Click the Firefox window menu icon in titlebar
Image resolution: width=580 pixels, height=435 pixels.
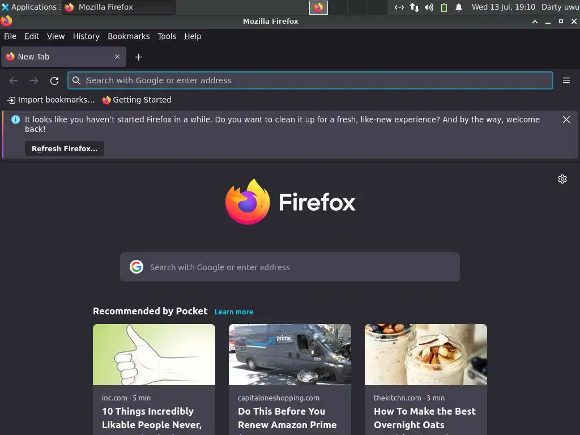[6, 21]
